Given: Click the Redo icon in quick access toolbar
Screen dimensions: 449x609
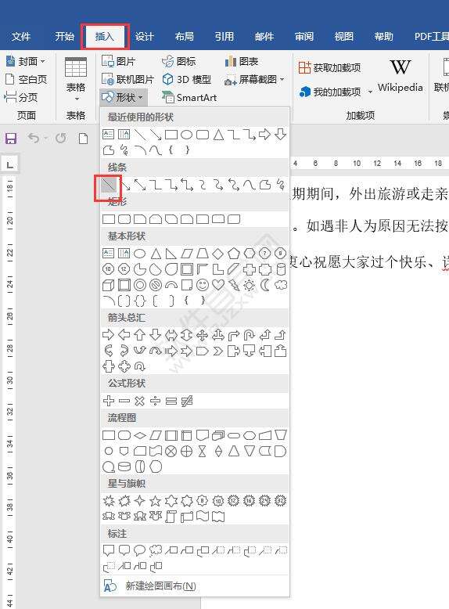Looking at the screenshot, I should click(x=61, y=138).
